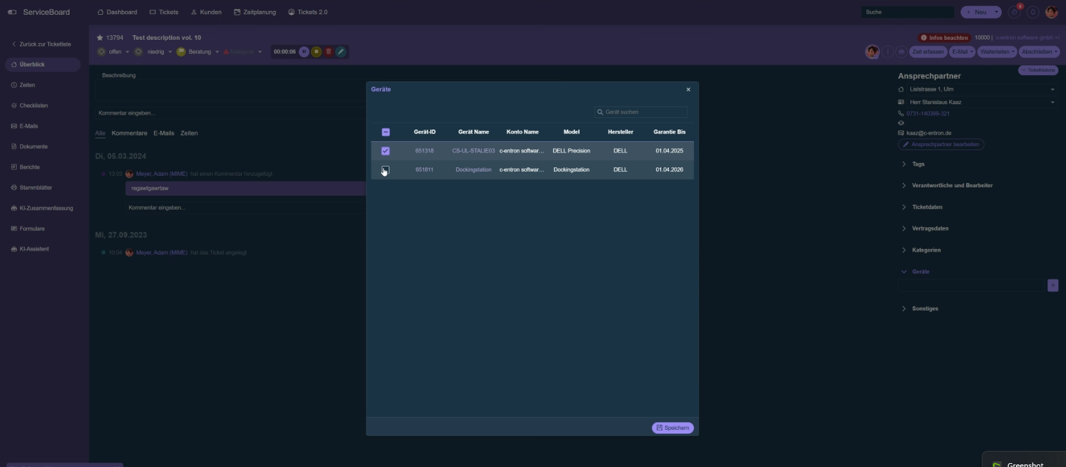Delete the timer with trash icon
Viewport: 1066px width, 467px height.
pos(328,52)
